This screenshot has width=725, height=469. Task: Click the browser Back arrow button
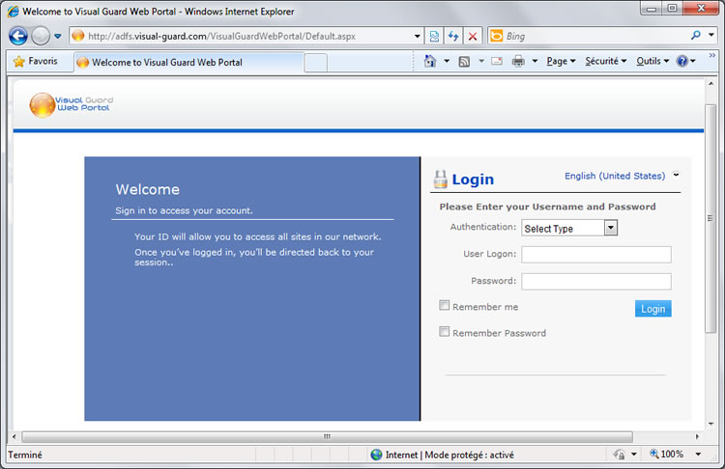[18, 37]
